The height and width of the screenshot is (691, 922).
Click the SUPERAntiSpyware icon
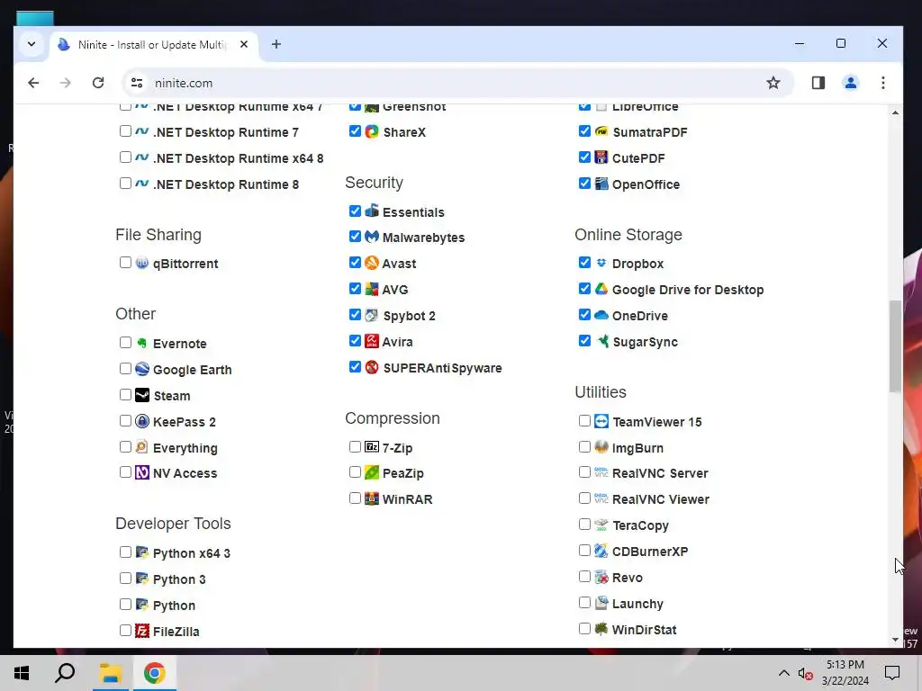pyautogui.click(x=372, y=367)
